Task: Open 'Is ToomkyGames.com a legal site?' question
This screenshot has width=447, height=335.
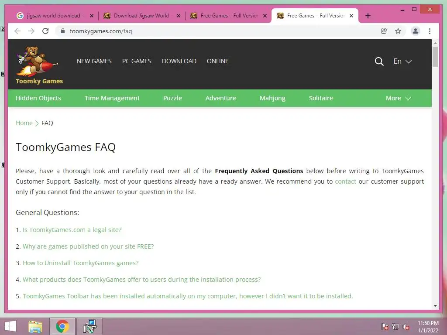Action: (72, 230)
